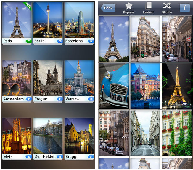Viewport: 193px width, 170px height.
Task: Select the street with red awning wallpaper
Action: (x=114, y=133)
